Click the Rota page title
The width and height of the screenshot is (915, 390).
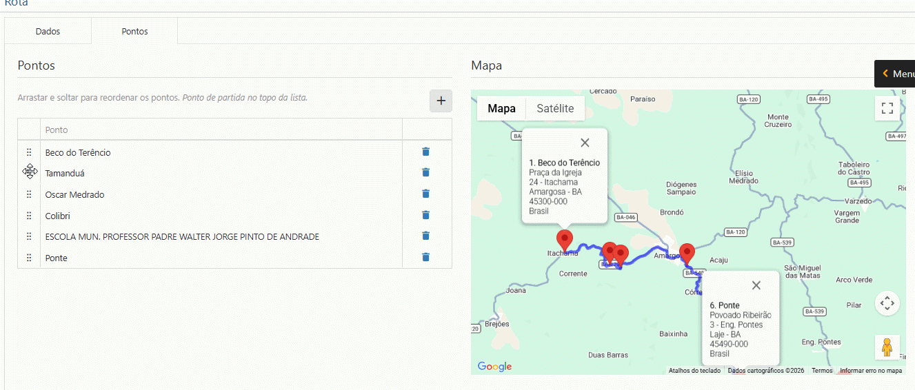point(17,3)
